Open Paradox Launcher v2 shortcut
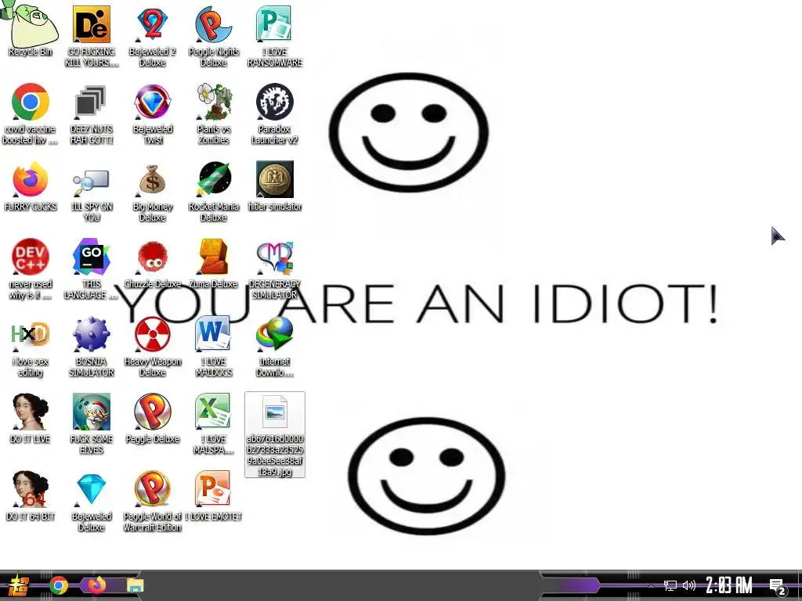The image size is (802, 601). click(x=275, y=113)
